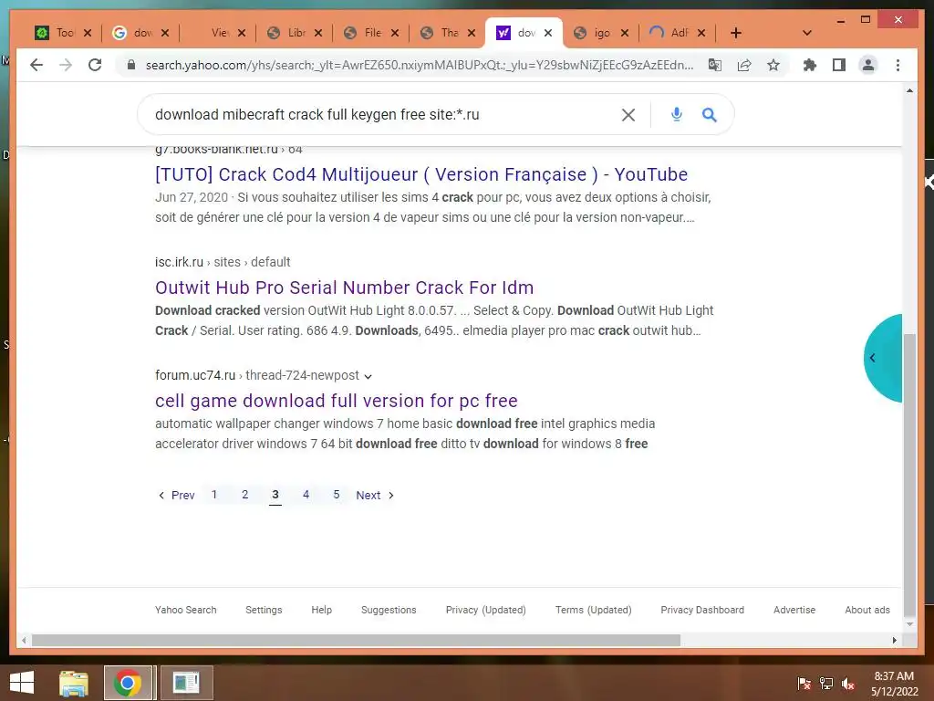The width and height of the screenshot is (934, 701).
Task: Open About ads footer link
Action: click(867, 610)
